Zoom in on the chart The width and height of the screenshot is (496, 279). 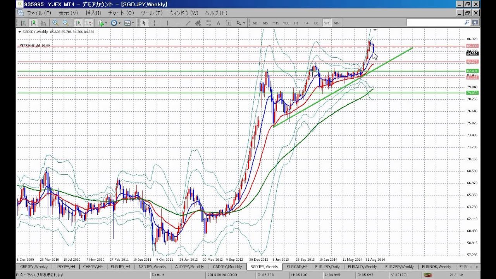(x=55, y=23)
